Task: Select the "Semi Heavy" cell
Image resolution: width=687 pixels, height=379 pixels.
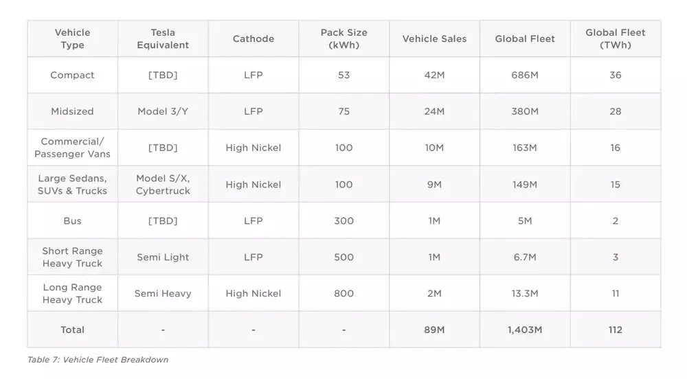Action: click(x=163, y=293)
